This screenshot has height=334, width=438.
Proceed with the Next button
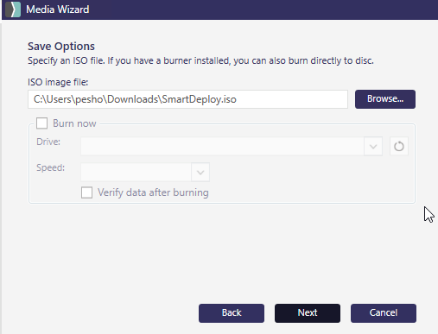coord(308,313)
